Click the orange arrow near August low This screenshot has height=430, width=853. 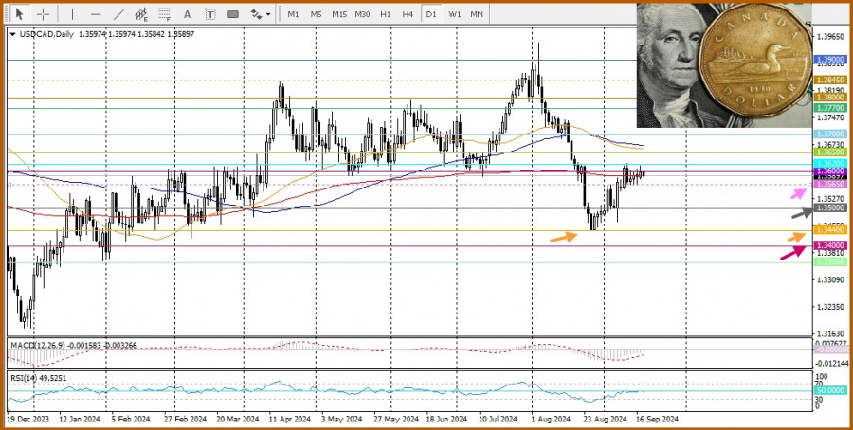coord(563,235)
